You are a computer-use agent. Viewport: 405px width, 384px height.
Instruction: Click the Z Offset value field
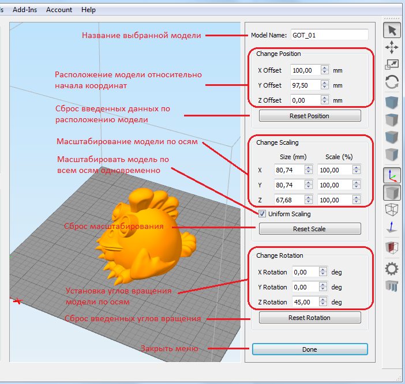tap(305, 100)
